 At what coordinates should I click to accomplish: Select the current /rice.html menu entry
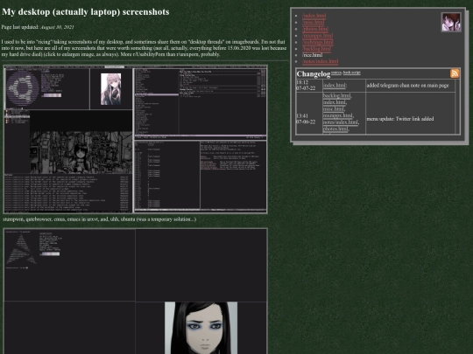pyautogui.click(x=312, y=55)
